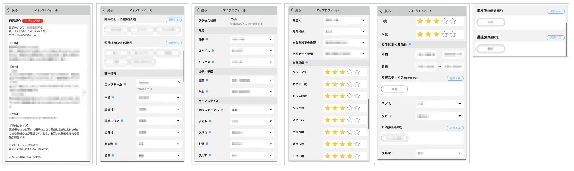Open the 居住地 dropdown
The image size is (574, 171).
coord(159,109)
